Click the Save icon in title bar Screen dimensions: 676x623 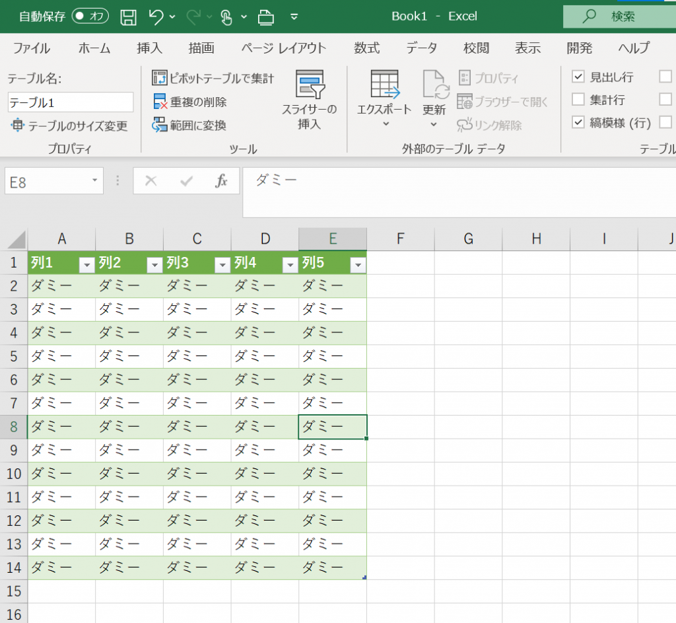click(128, 17)
